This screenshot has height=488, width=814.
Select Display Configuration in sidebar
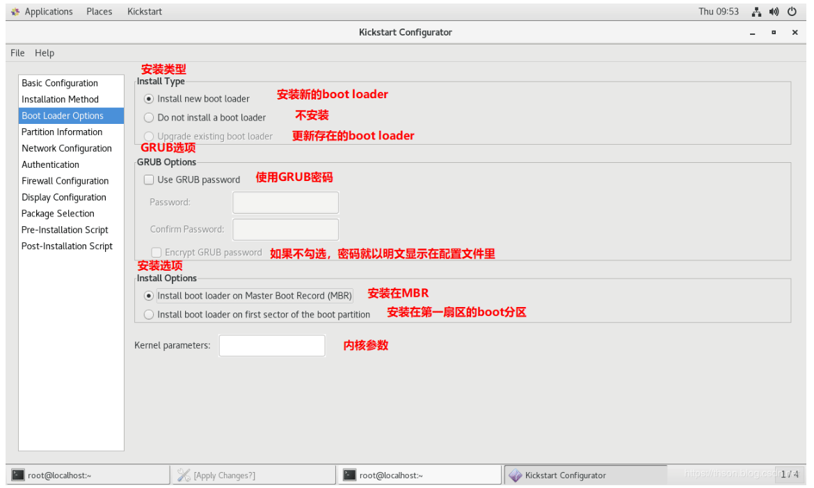(71, 197)
